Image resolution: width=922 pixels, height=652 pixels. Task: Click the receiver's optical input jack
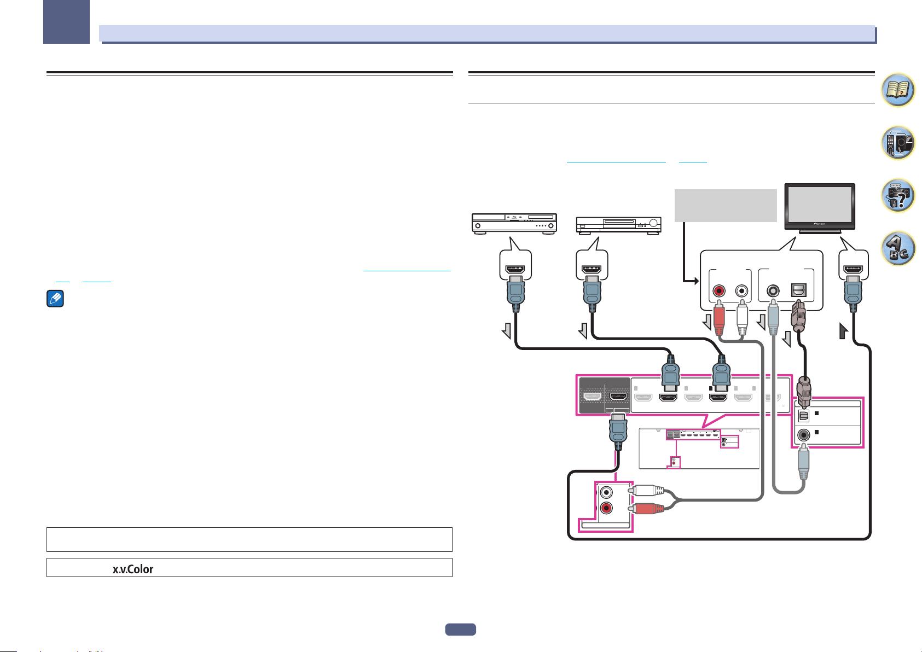tap(803, 416)
